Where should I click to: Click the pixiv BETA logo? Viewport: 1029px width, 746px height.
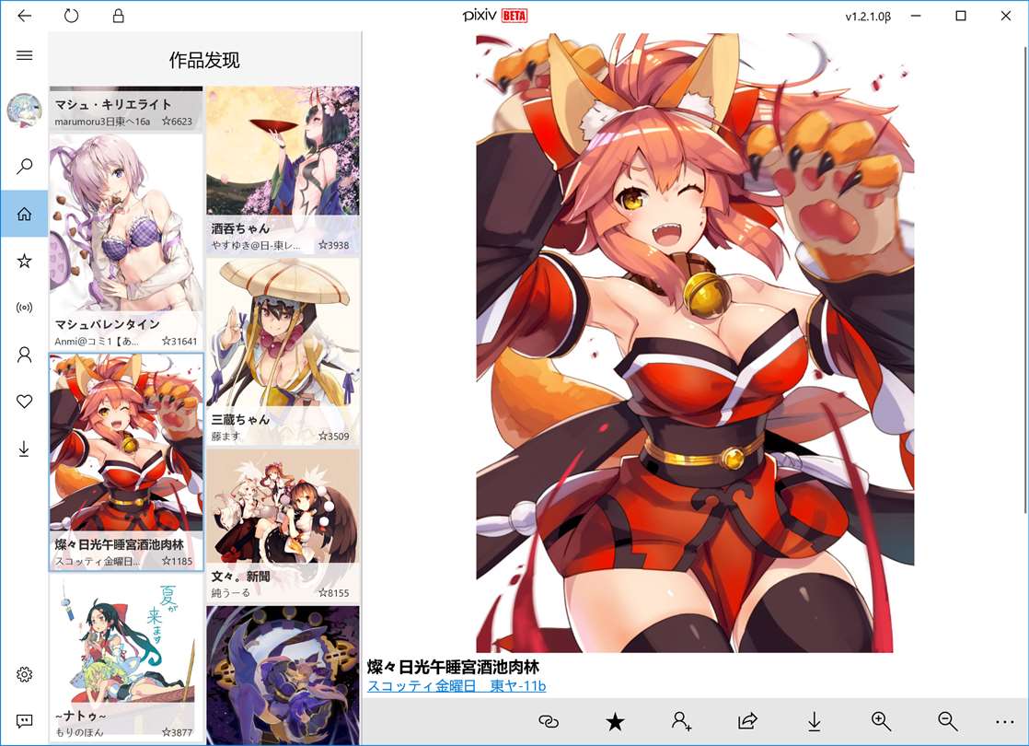[495, 15]
